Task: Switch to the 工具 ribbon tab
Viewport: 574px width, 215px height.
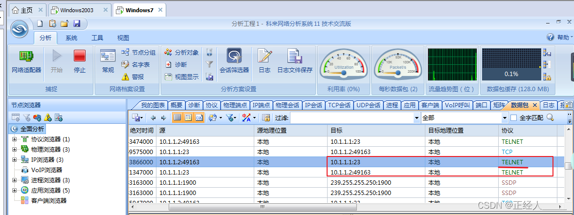Action: click(97, 38)
